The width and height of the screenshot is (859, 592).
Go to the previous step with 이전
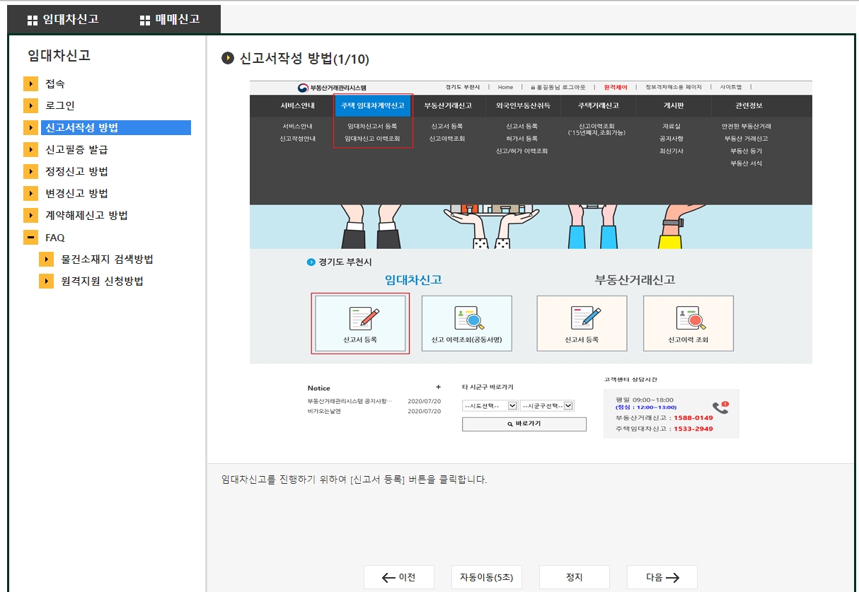(399, 577)
